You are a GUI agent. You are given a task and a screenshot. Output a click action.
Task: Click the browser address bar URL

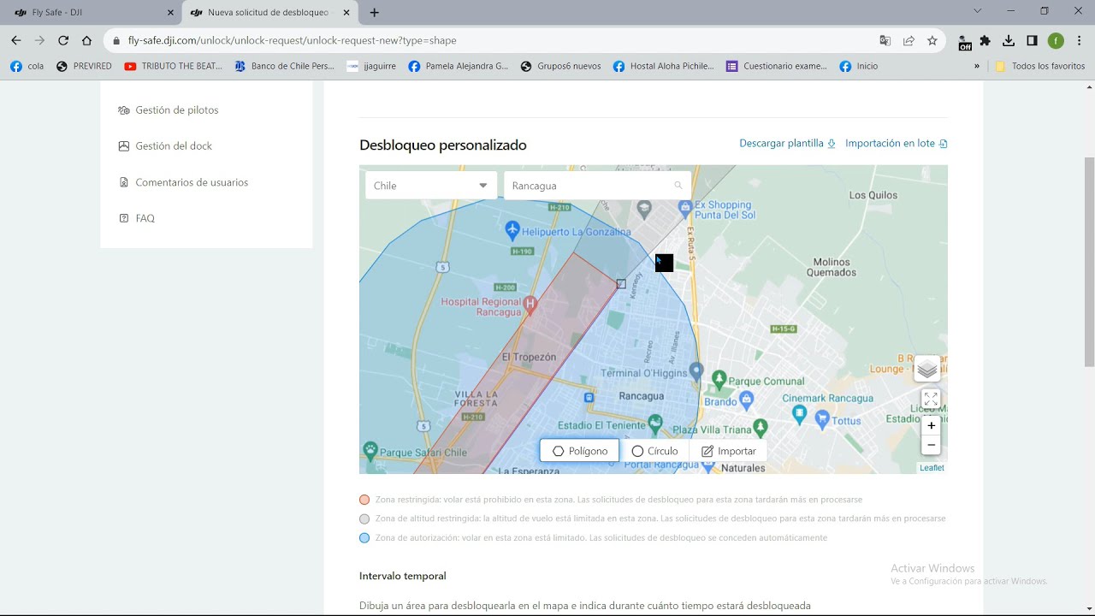click(292, 40)
